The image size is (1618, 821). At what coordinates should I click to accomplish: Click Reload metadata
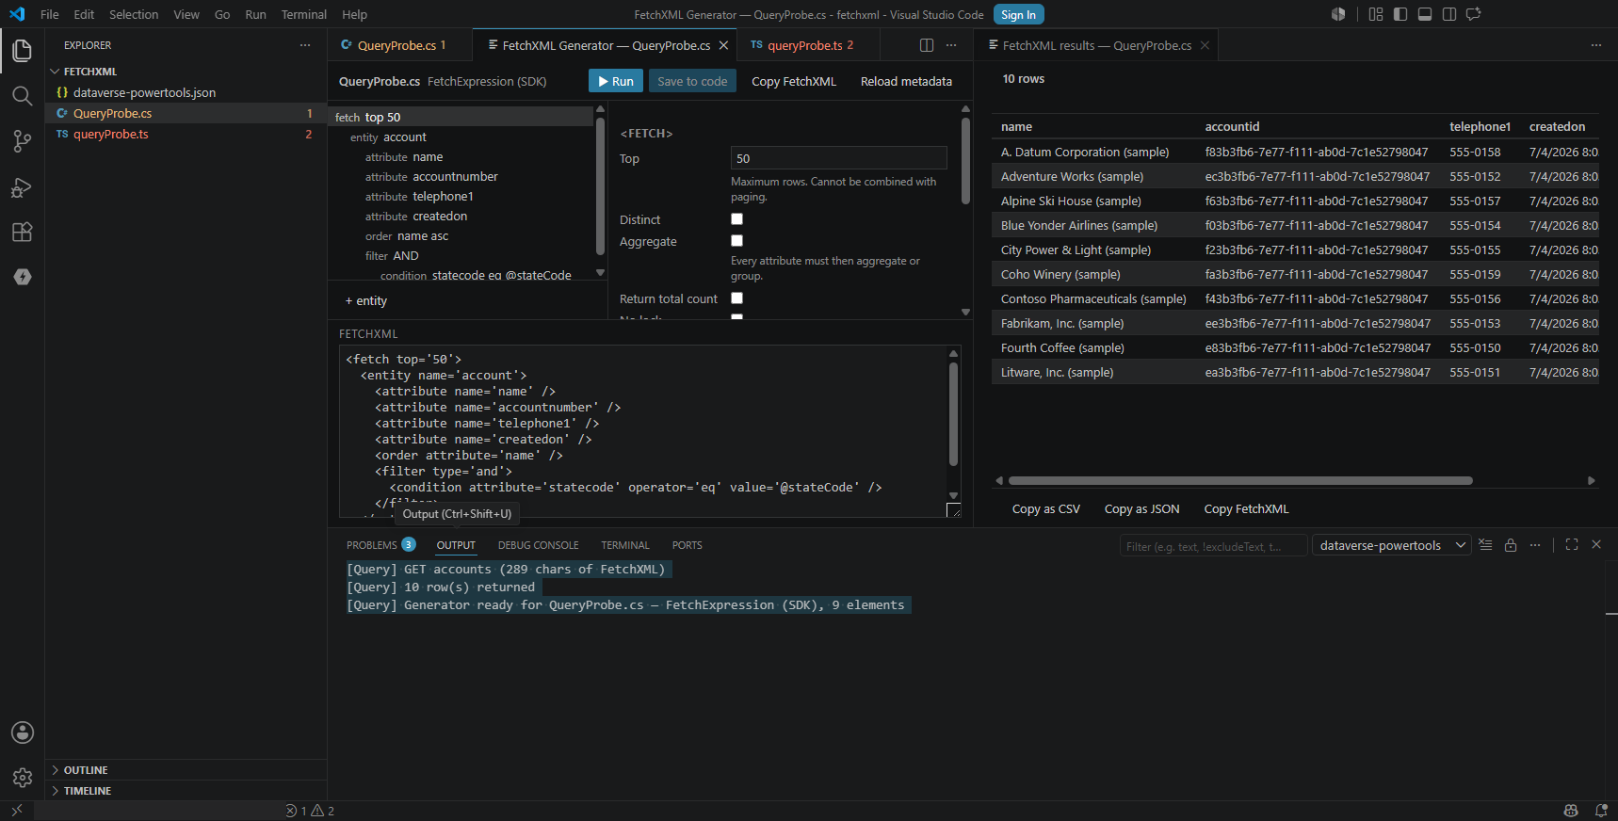[906, 81]
